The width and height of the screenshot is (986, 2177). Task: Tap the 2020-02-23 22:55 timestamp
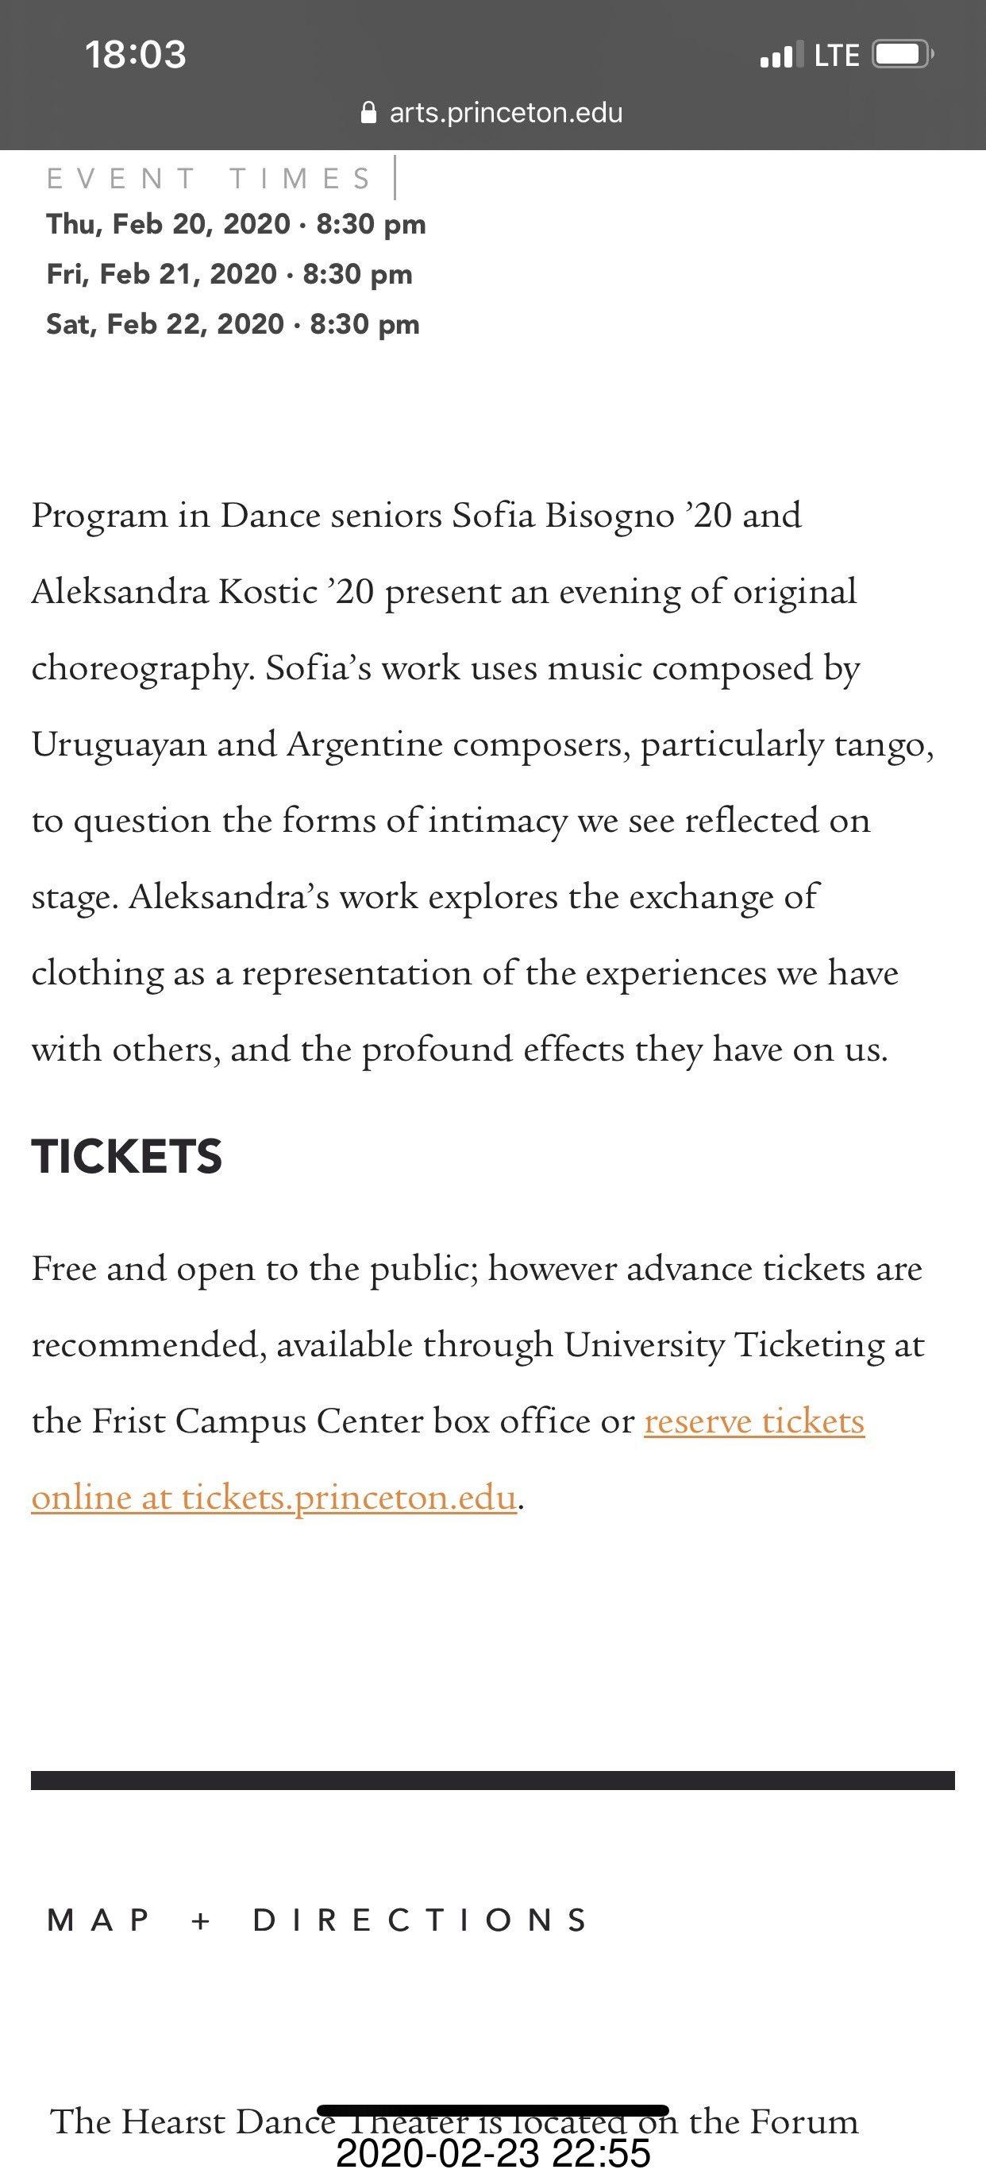point(493,2153)
